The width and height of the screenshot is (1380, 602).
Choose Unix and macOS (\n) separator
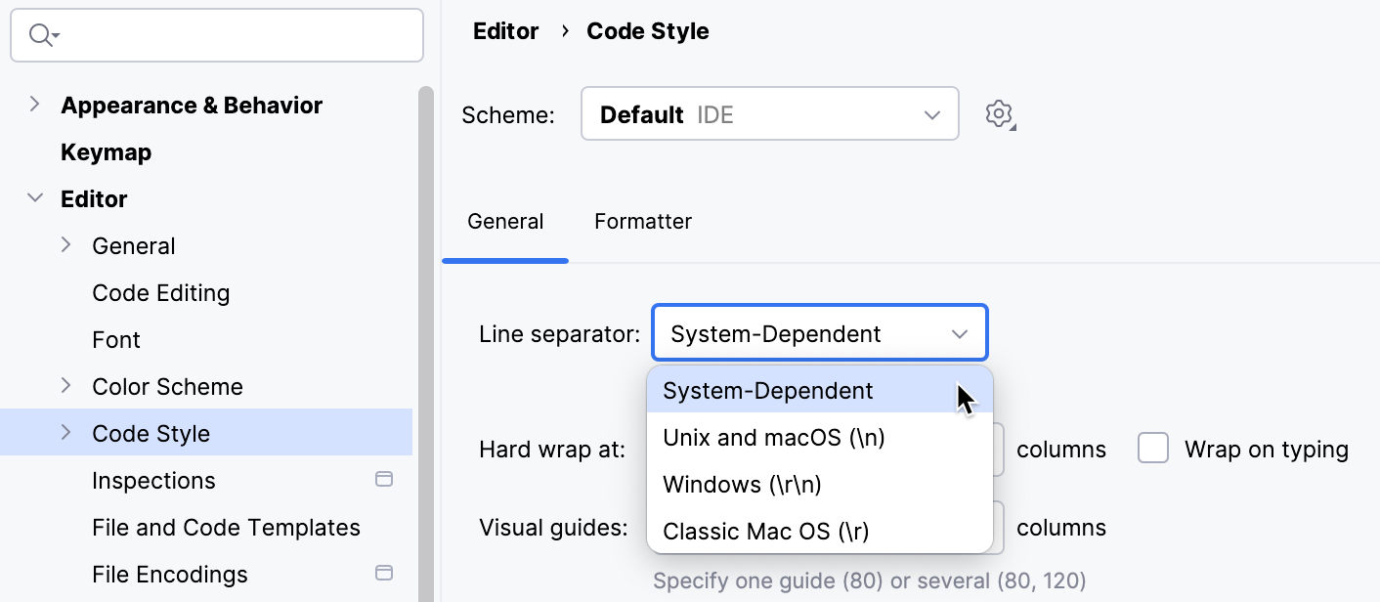(773, 437)
